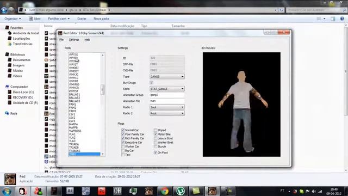
Task: Click Nova pasta in Explorer toolbar
Action: (x=101, y=19)
